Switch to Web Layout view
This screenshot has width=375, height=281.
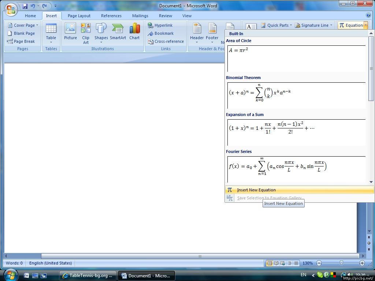pyautogui.click(x=283, y=263)
